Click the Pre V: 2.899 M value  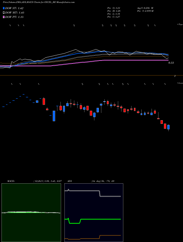point(145,11)
